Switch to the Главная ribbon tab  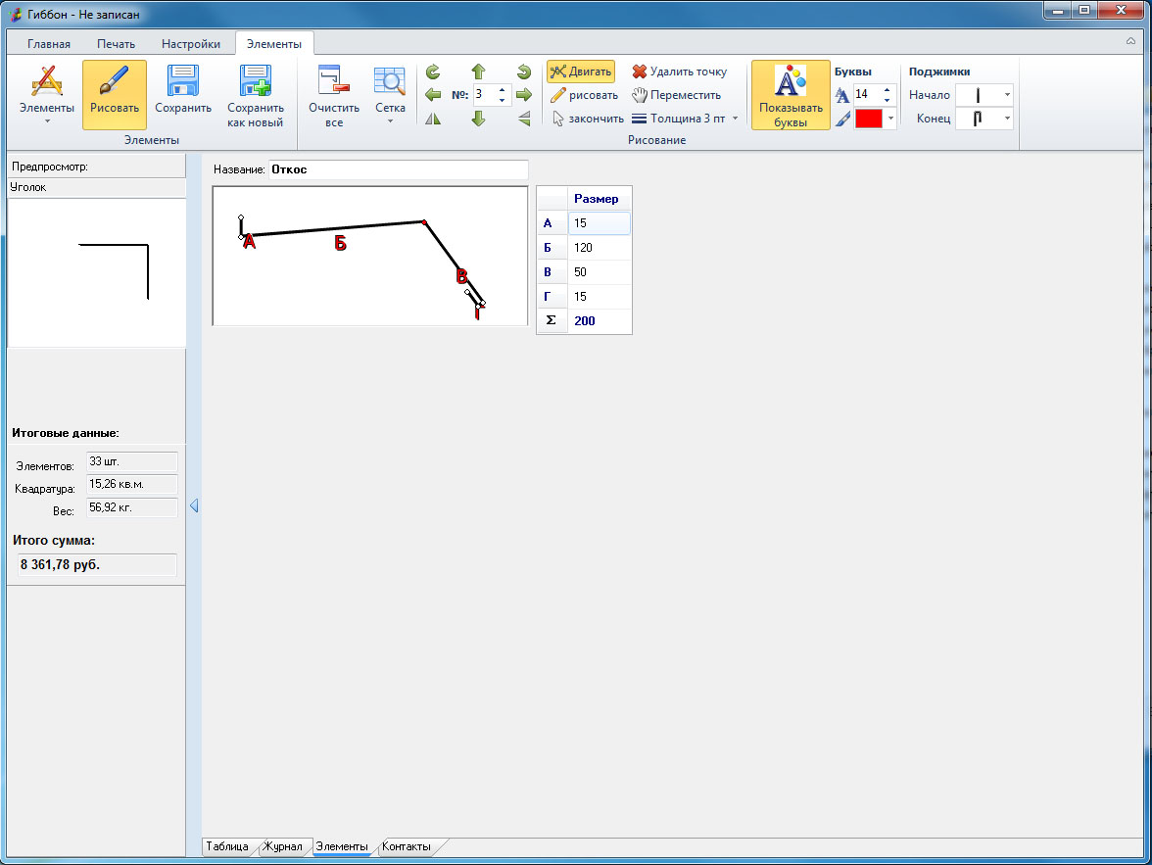[x=49, y=44]
